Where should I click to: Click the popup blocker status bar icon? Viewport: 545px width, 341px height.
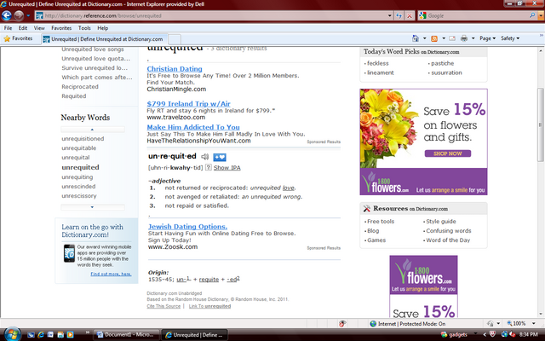coord(342,324)
